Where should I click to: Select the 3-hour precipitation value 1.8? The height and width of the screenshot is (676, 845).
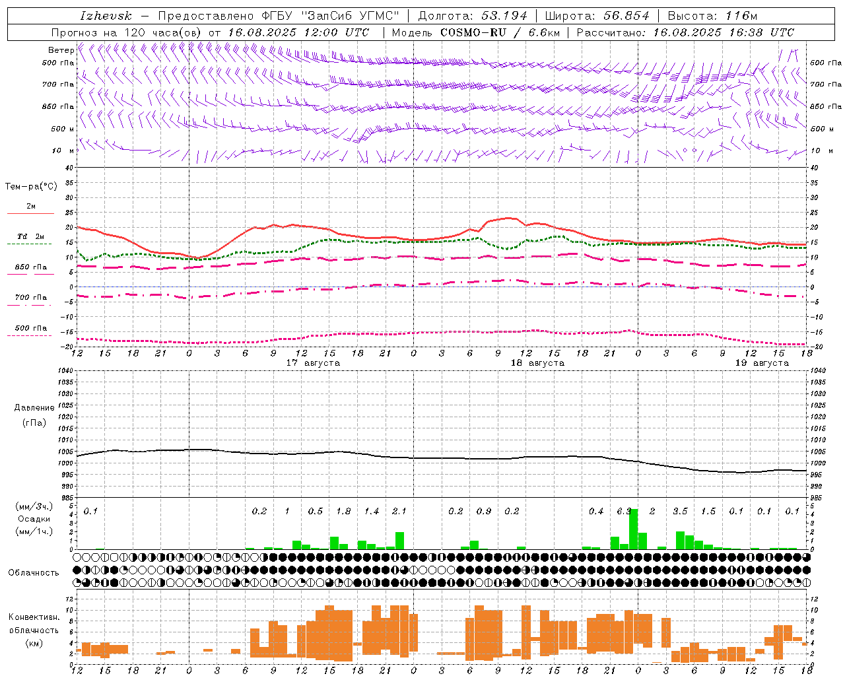click(343, 512)
